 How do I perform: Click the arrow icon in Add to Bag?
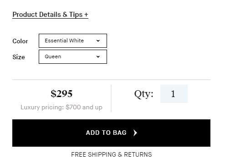[135, 133]
